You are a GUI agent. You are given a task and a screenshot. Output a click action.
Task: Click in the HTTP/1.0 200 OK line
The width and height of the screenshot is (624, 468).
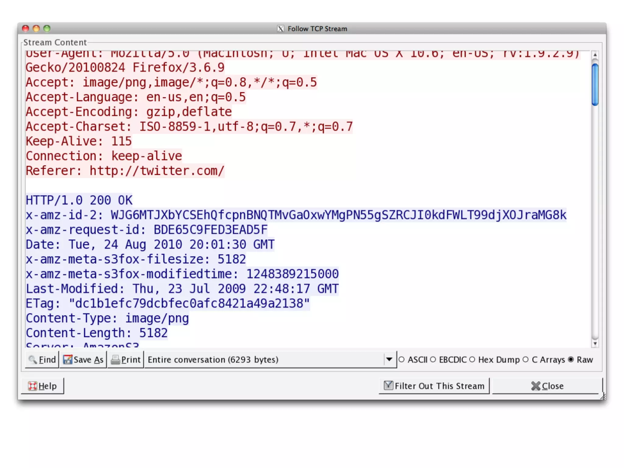(79, 200)
